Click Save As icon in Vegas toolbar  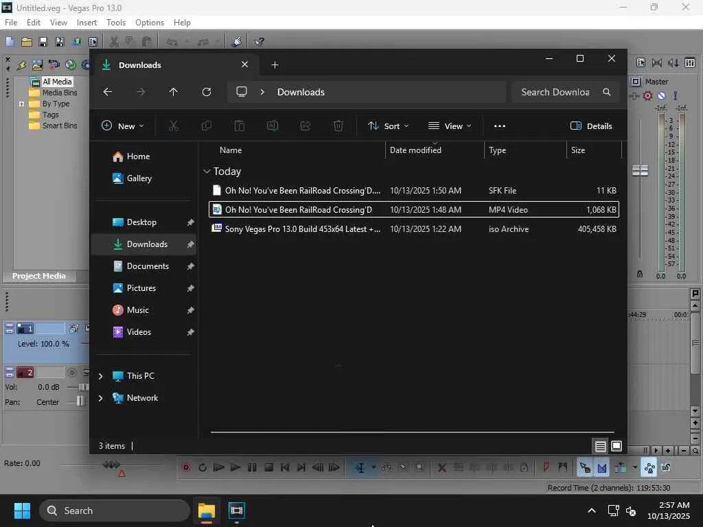[x=59, y=42]
